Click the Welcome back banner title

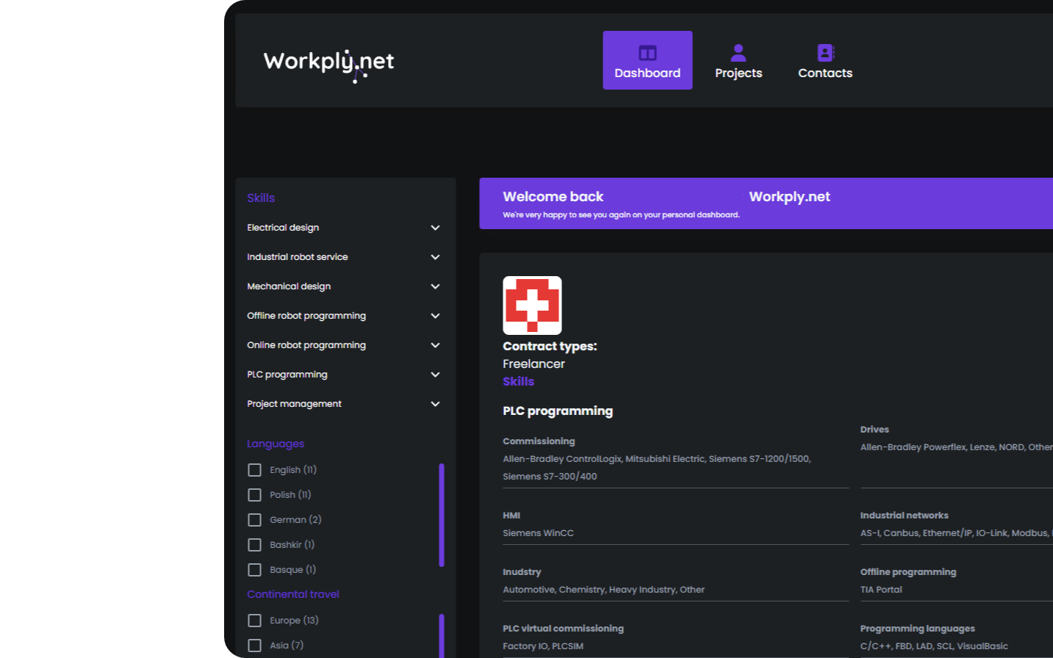tap(553, 197)
